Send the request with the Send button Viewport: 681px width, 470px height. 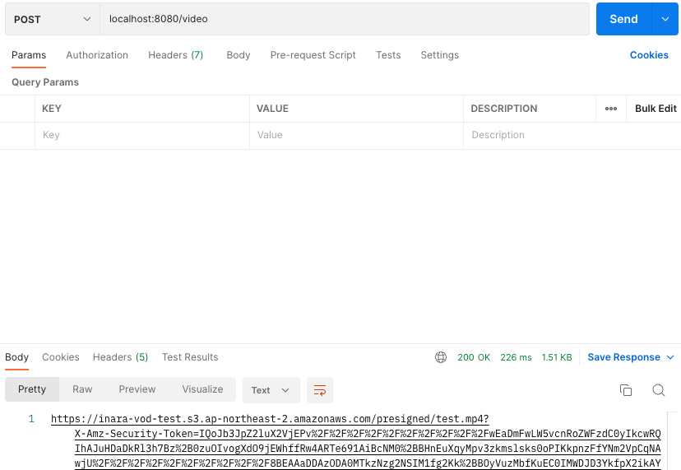tap(623, 19)
